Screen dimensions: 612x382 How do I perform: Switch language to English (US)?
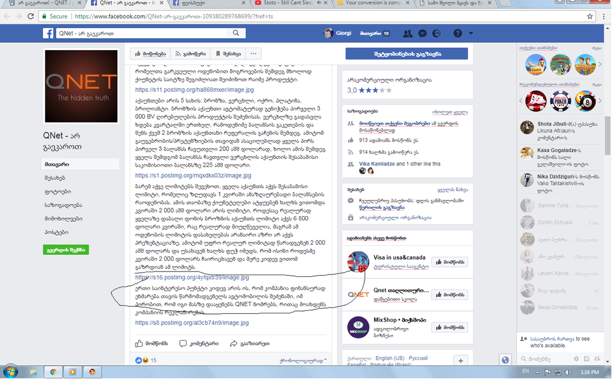point(390,358)
